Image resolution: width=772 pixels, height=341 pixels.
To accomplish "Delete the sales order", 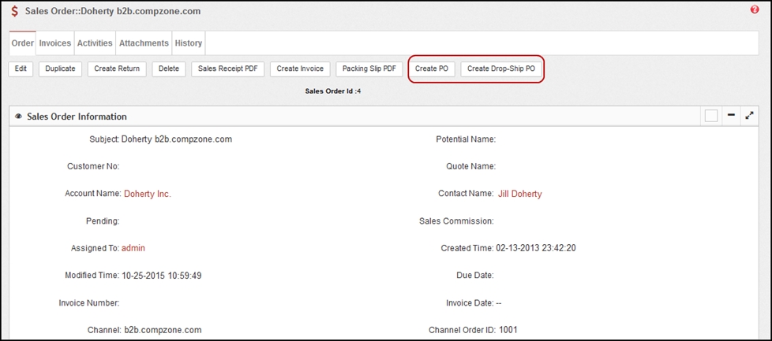I will click(x=169, y=69).
